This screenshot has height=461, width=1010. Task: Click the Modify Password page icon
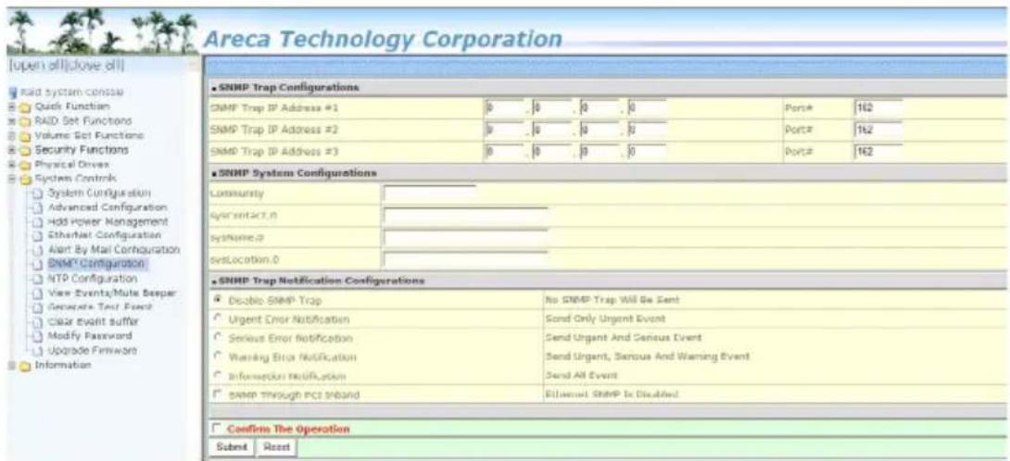(37, 336)
